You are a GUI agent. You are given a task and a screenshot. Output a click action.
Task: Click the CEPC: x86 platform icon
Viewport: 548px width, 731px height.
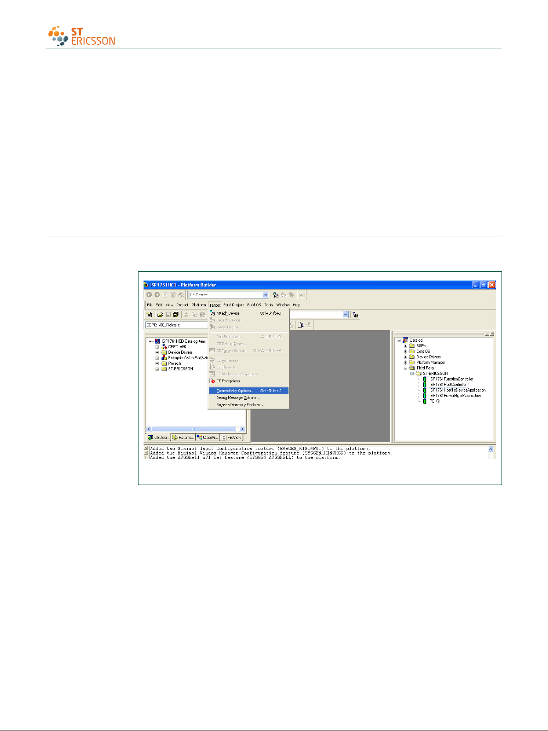click(164, 346)
